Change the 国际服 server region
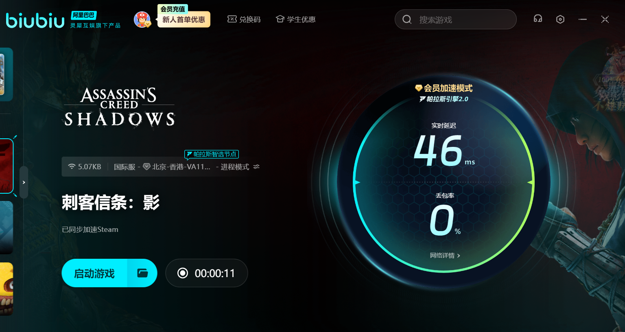Screen dimensions: 625x332 pyautogui.click(x=125, y=167)
